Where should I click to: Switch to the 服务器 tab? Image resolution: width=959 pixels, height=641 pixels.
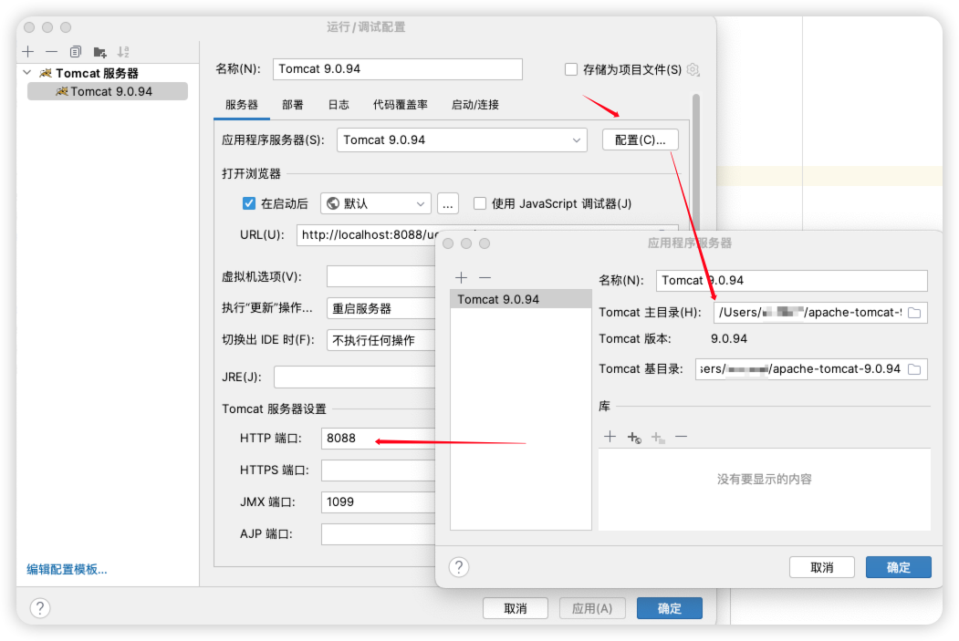coord(242,105)
